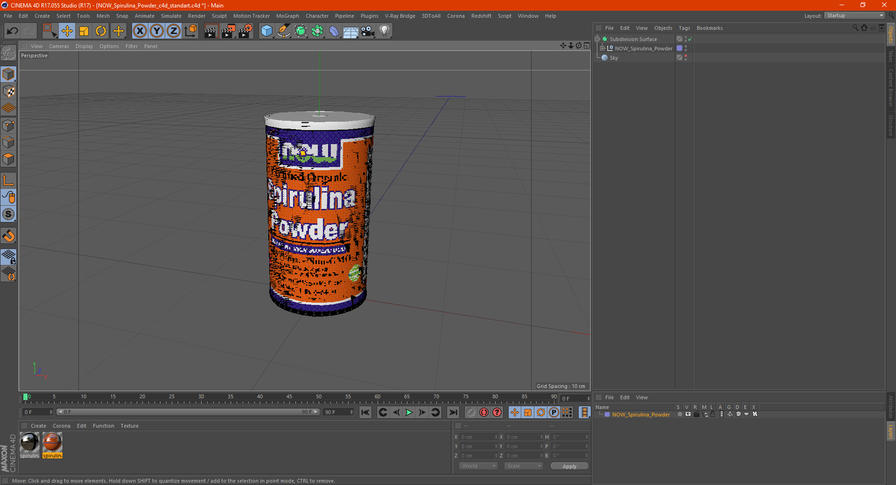Add a Subdivision Surface generator
This screenshot has width=896, height=485.
(301, 31)
